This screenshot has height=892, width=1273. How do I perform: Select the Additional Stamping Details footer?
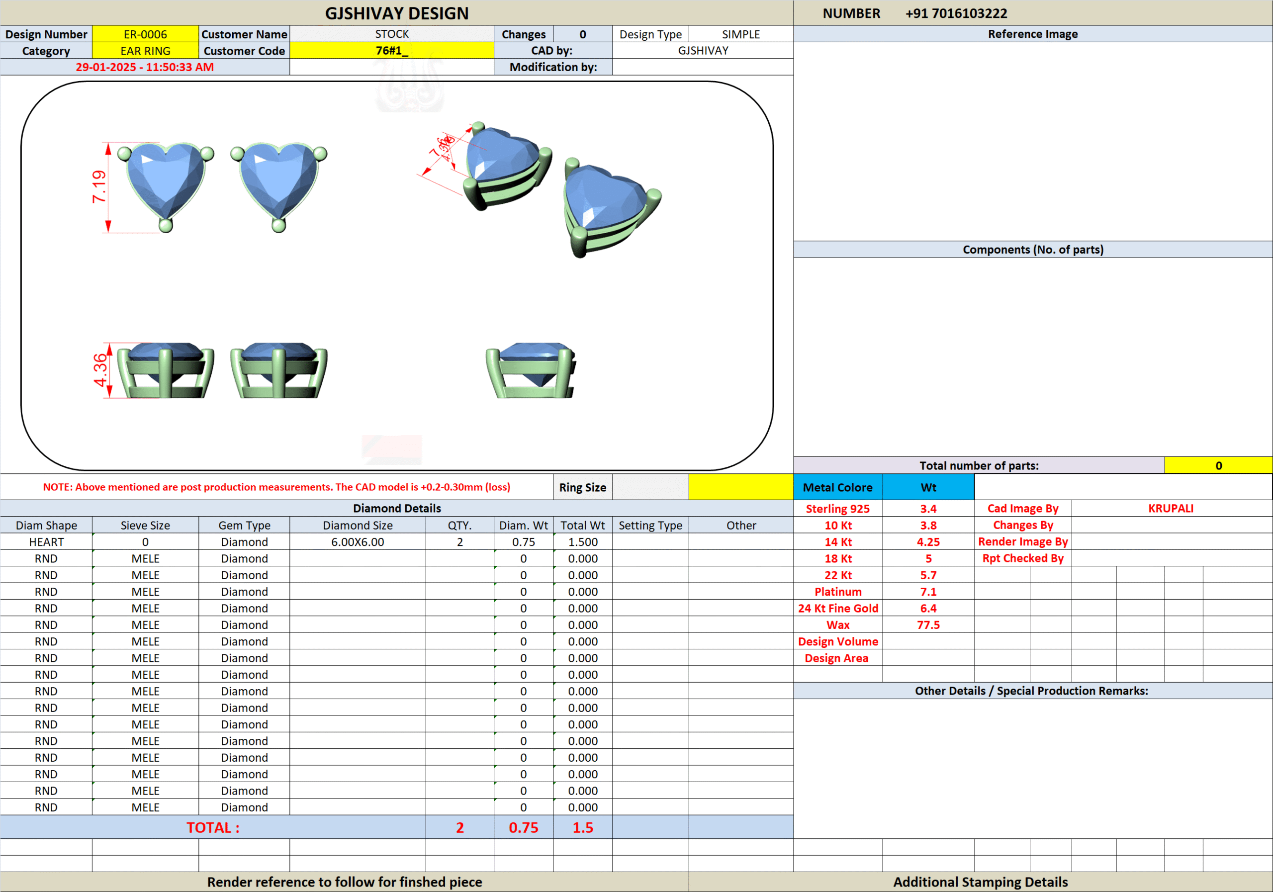[x=980, y=882]
